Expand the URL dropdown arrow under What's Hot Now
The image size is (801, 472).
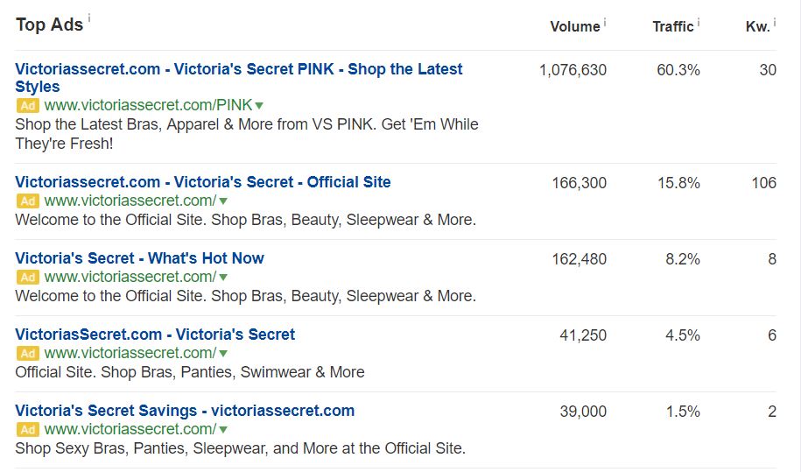coord(223,278)
